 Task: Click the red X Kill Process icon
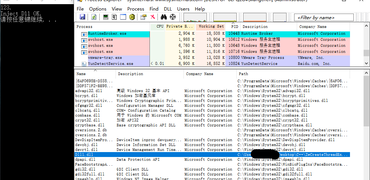click(x=153, y=17)
